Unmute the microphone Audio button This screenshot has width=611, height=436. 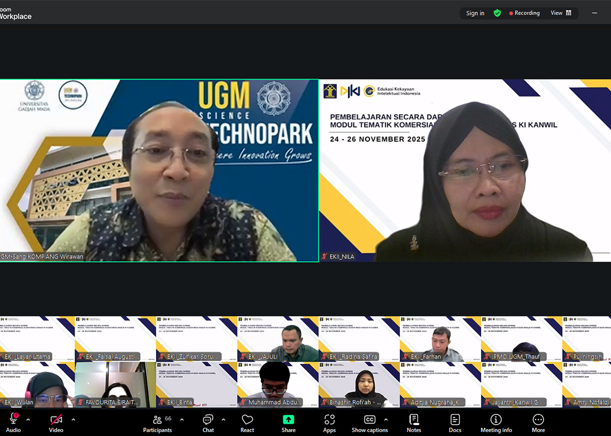13,423
